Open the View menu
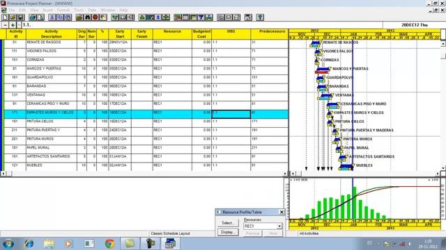446x250 pixels. pos(34,10)
